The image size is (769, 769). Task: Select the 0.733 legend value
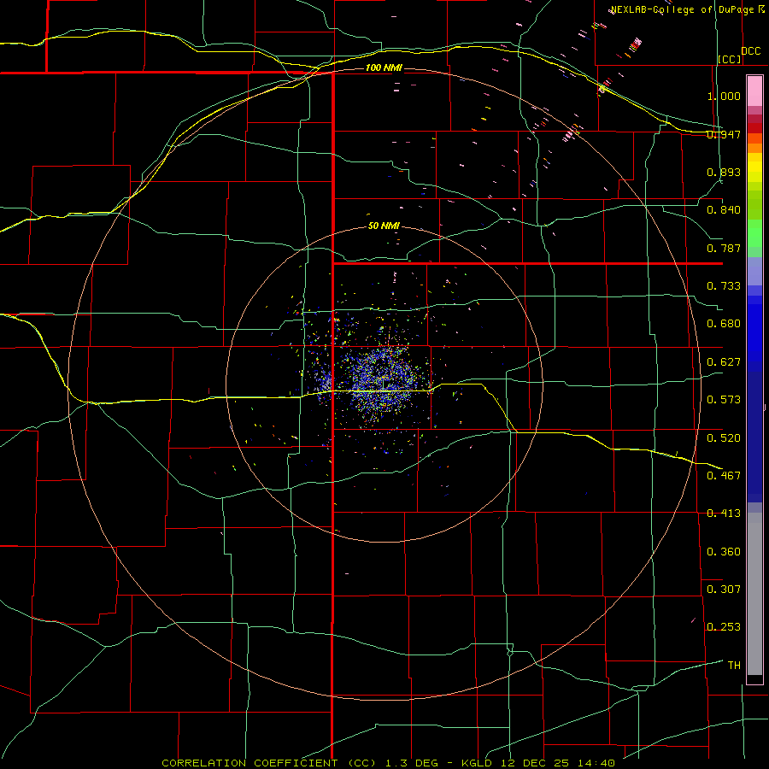pos(724,286)
